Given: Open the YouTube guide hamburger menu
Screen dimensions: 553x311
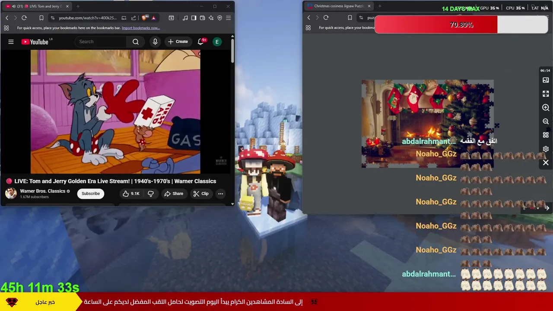Looking at the screenshot, I should click(x=11, y=41).
